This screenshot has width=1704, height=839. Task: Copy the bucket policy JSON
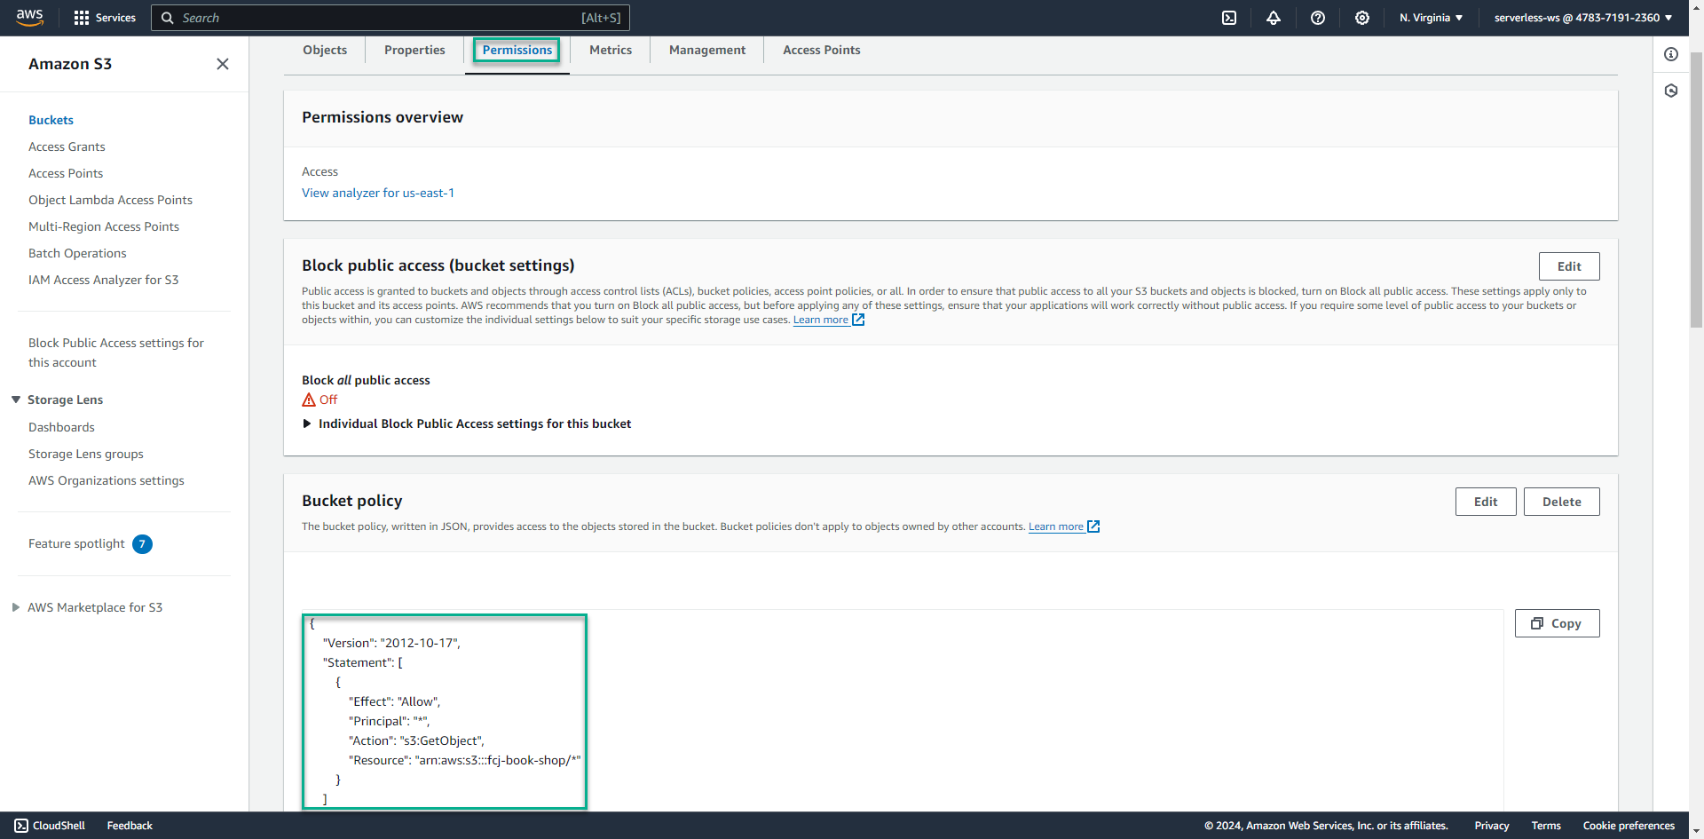1557,623
